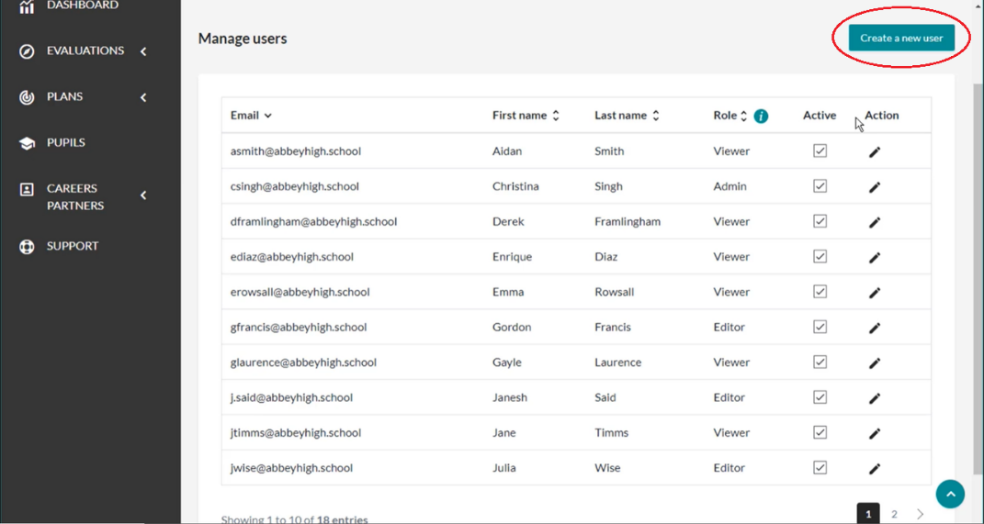Screen dimensions: 984x524
Task: Expand the Plans menu chevron
Action: pos(143,97)
